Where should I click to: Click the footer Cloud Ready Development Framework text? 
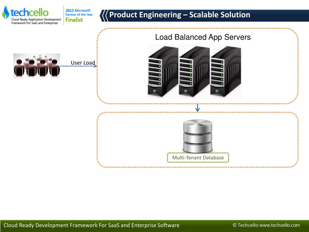tap(91, 225)
